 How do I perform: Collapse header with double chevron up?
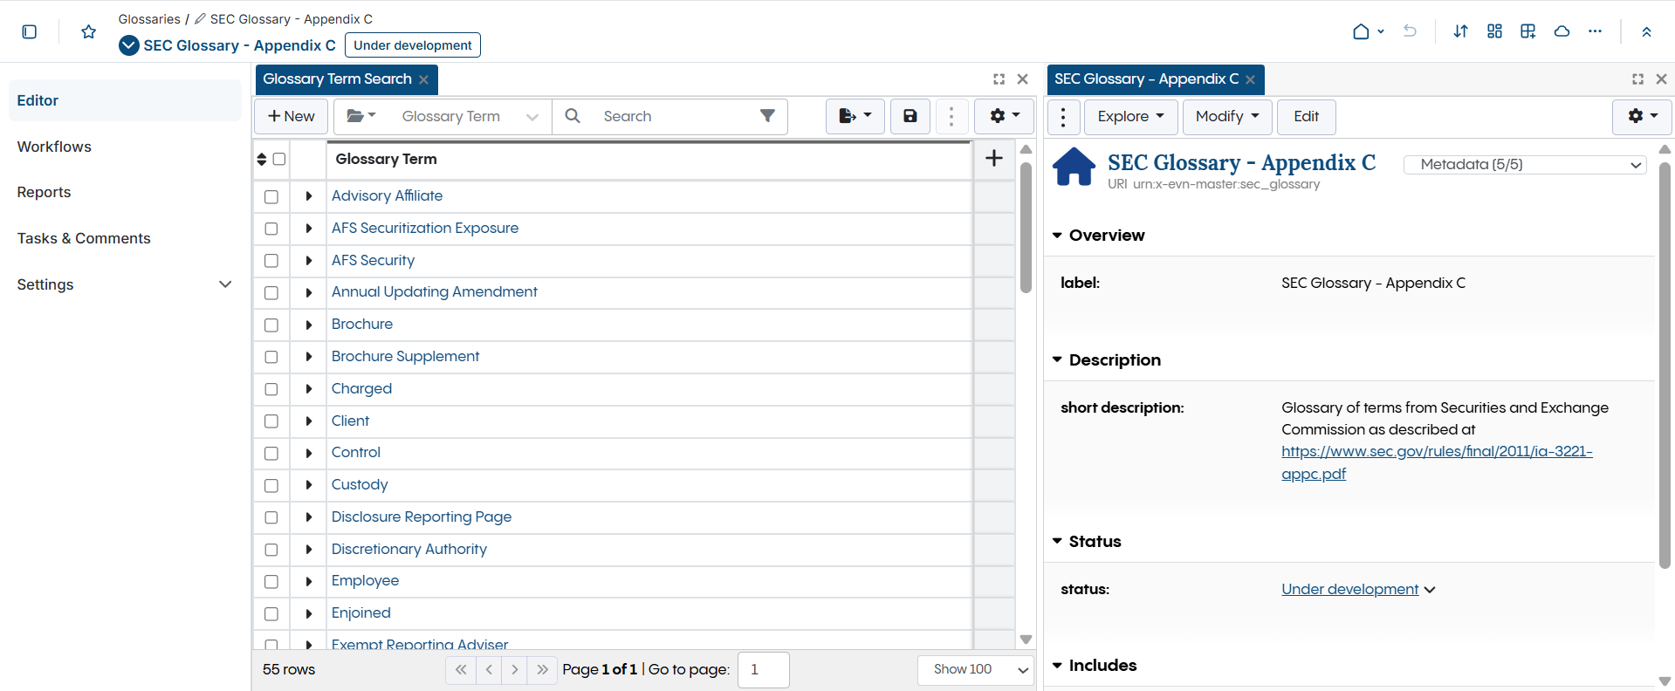(1646, 31)
